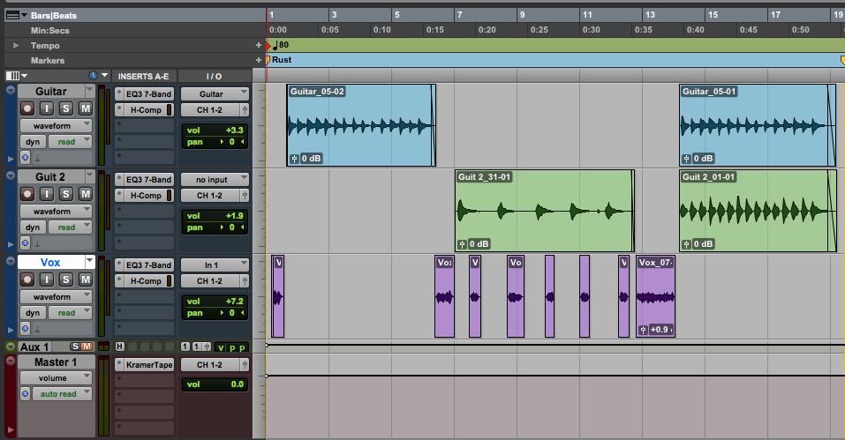This screenshot has height=440, width=845.
Task: Enable input monitoring on Guitar track
Action: tap(47, 108)
